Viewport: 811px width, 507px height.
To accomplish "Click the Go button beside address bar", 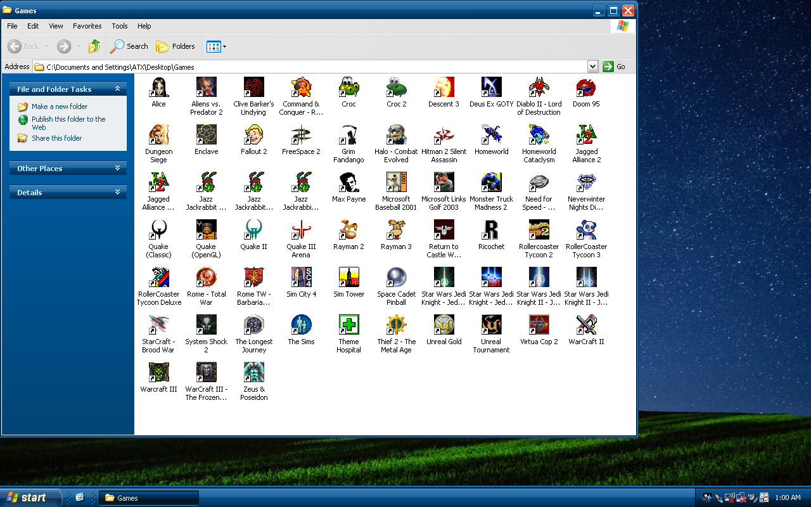I will (x=615, y=67).
